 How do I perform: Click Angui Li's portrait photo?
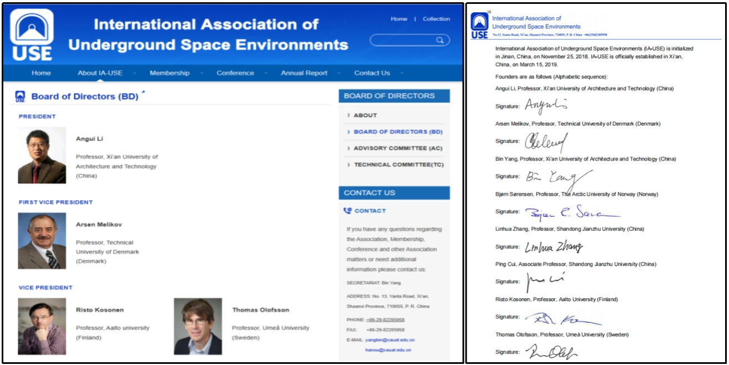coord(42,155)
